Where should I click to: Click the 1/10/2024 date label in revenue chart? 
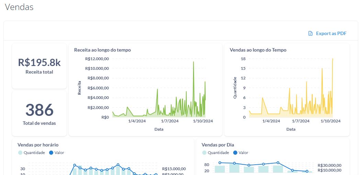[203, 121]
